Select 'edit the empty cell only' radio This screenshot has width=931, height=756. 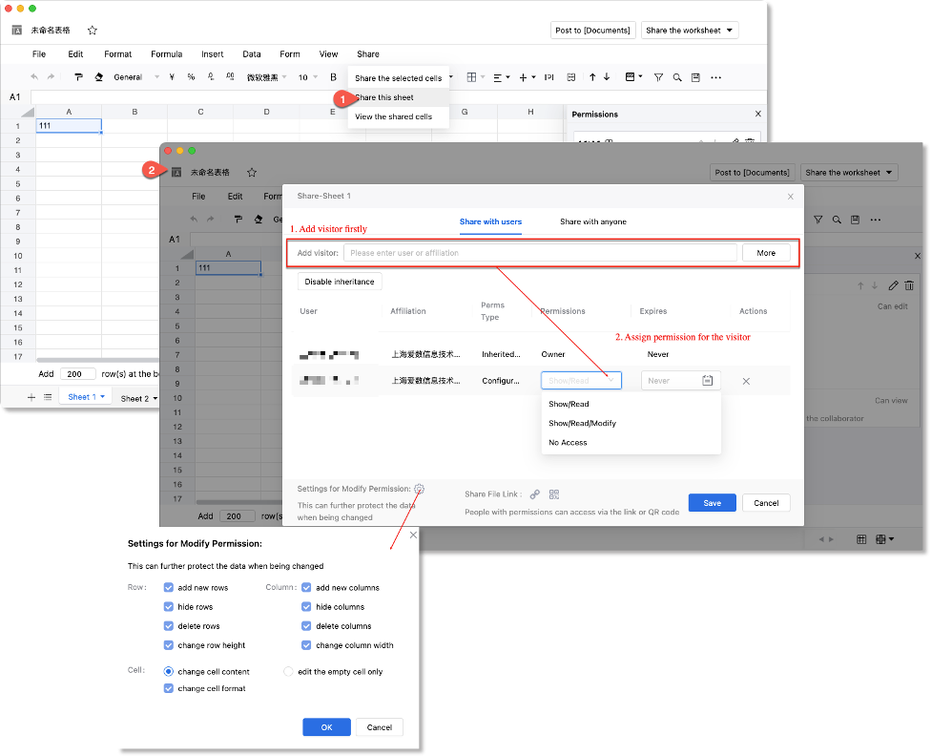coord(288,672)
